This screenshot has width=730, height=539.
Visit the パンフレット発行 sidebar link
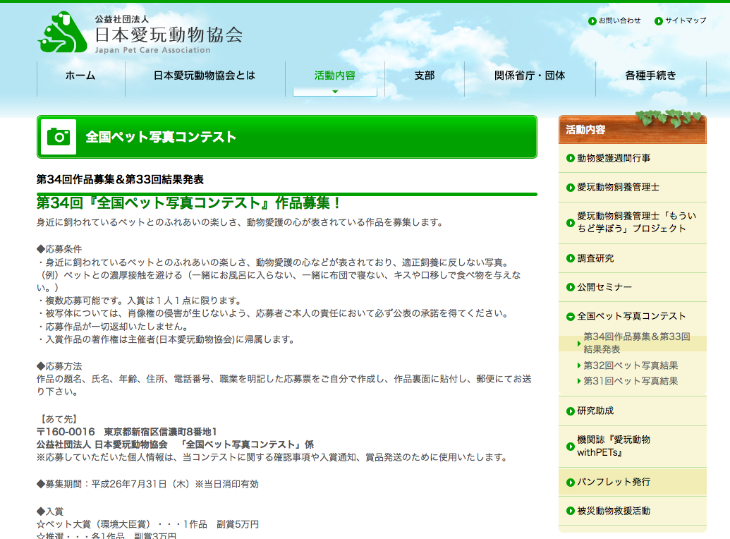(614, 482)
